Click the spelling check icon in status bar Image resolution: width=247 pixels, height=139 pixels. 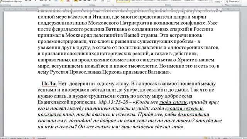[x=33, y=138]
